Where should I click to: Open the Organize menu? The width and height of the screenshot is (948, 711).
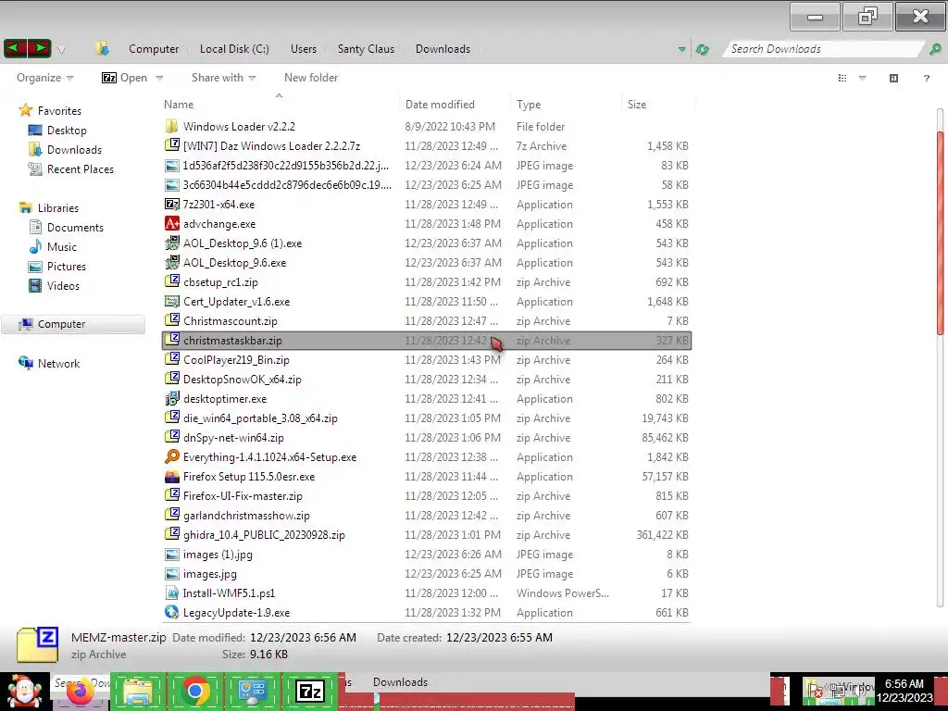[x=44, y=78]
